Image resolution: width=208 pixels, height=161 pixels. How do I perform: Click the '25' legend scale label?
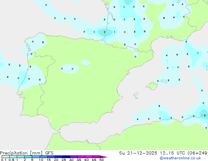[64, 160]
